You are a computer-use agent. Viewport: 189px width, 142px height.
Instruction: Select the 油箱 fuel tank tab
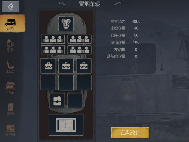10,109
